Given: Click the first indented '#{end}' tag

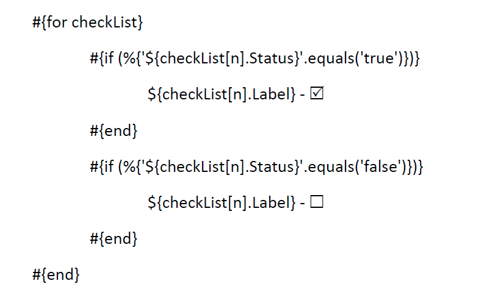Looking at the screenshot, I should coord(114,130).
